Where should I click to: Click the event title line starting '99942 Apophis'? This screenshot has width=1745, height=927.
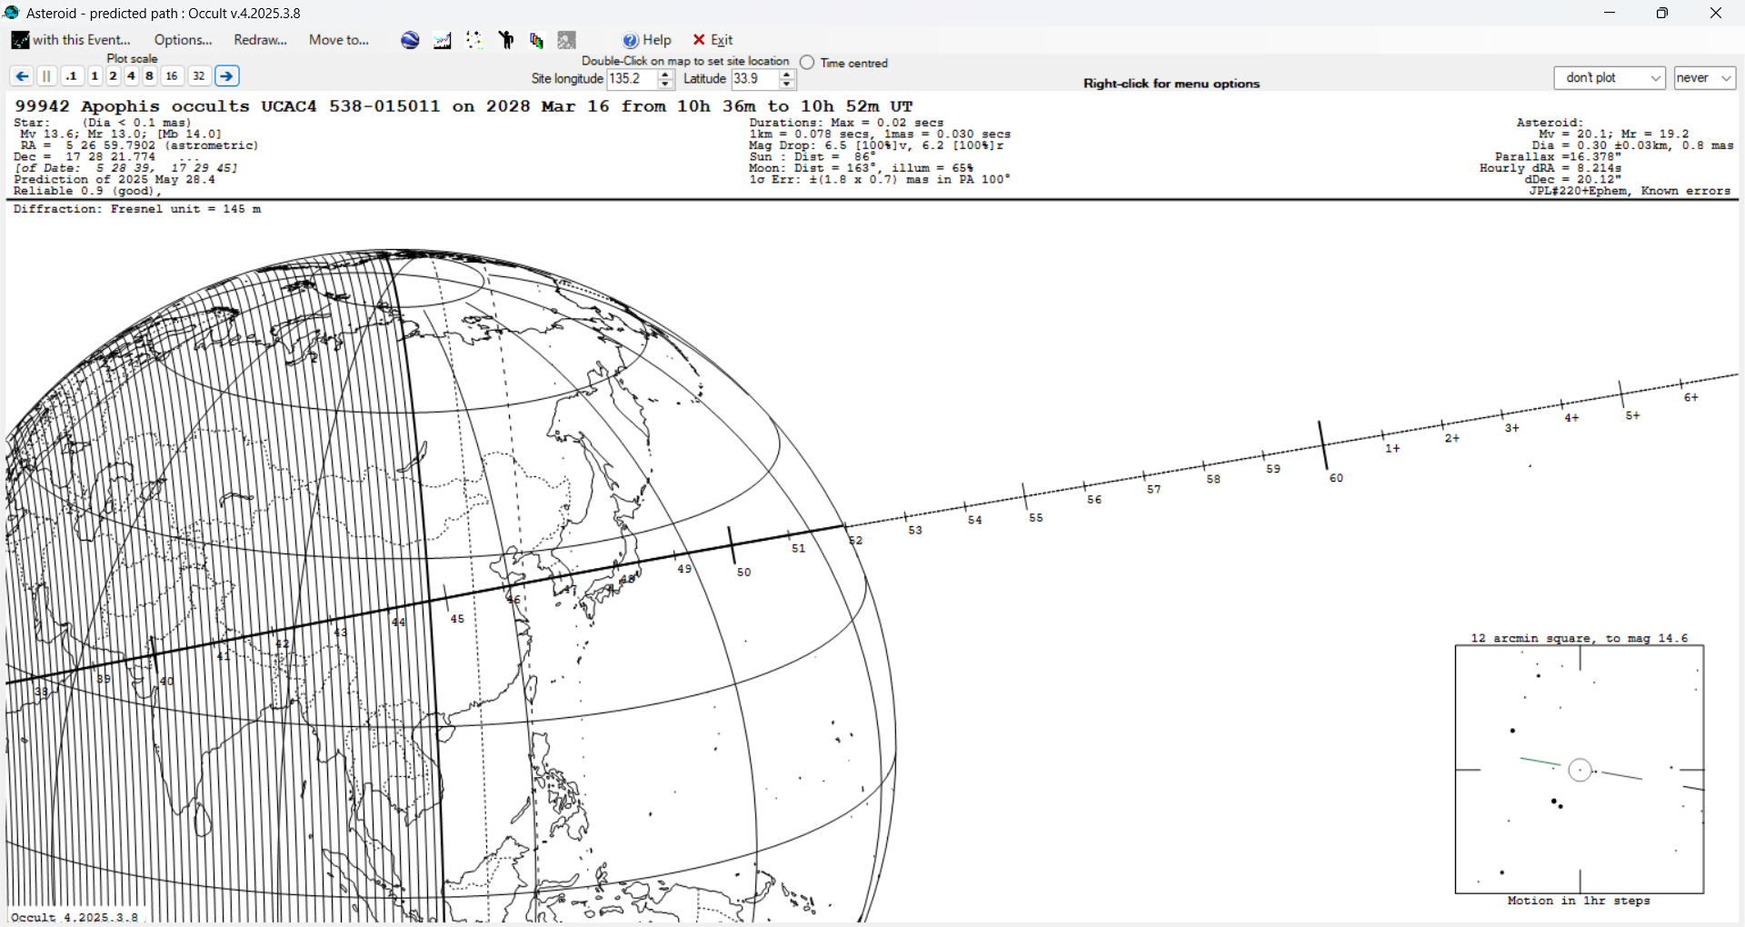[x=464, y=106]
